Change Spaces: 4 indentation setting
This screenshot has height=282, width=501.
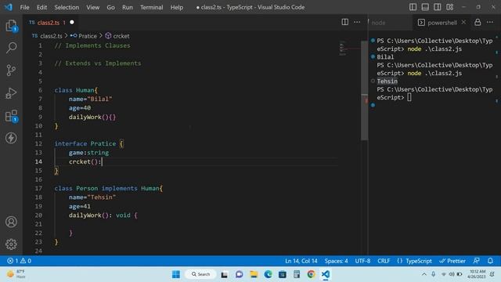pyautogui.click(x=336, y=261)
